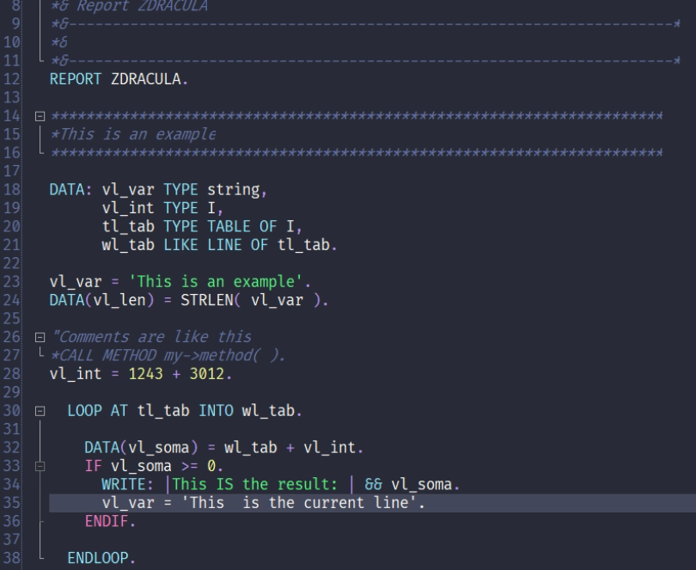The width and height of the screenshot is (696, 570).
Task: Click line number 35 in the gutter
Action: coord(12,503)
